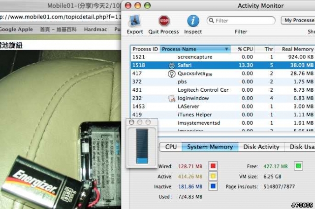Click the Page ins/outs 514807/7877 value

tap(279, 186)
